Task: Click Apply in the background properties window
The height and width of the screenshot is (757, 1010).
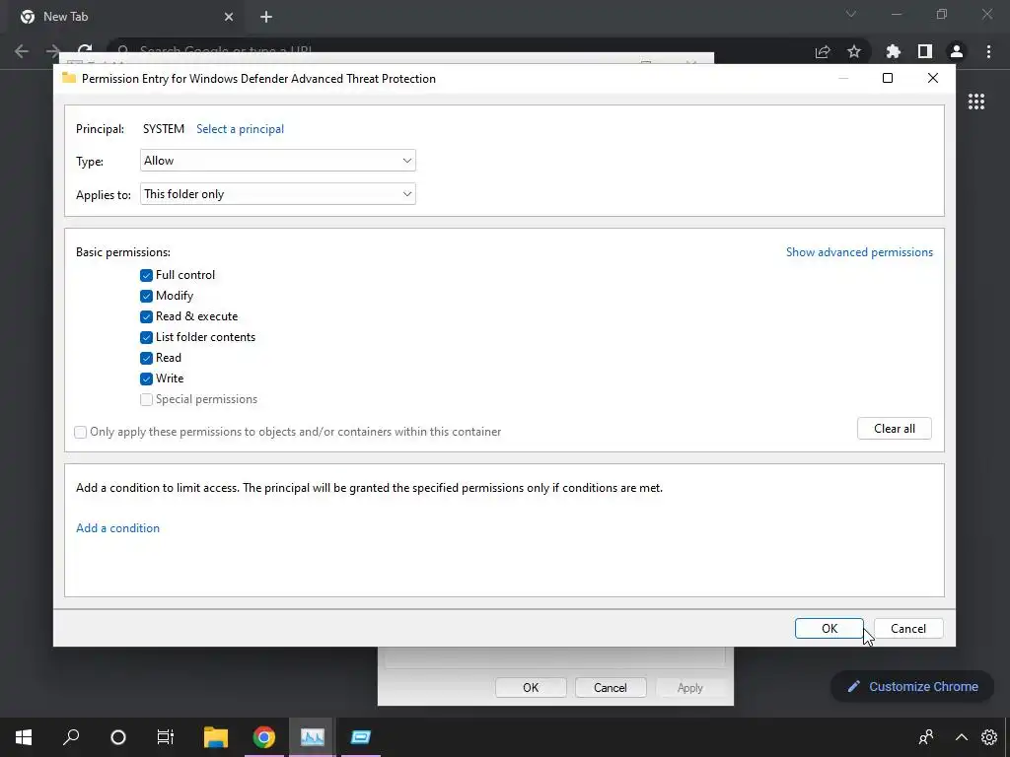Action: point(689,687)
